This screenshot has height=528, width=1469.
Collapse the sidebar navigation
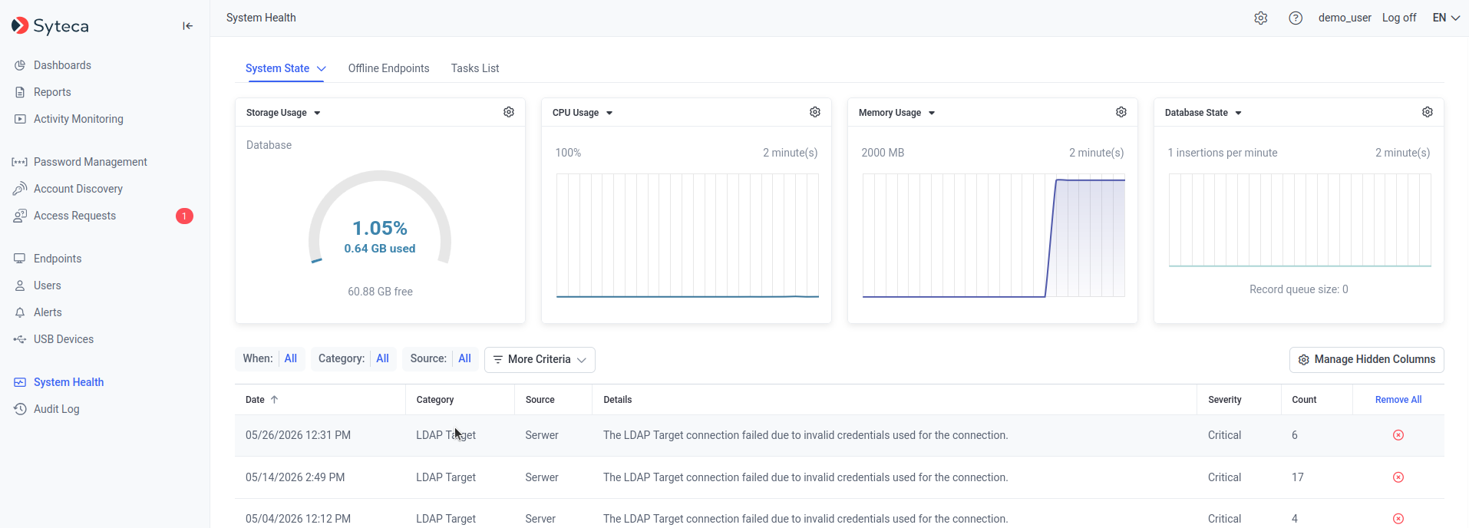click(x=187, y=26)
